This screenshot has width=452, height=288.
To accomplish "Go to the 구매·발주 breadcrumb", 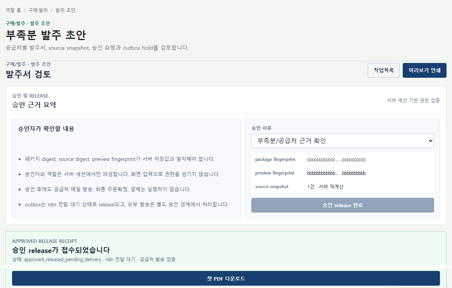I will click(x=38, y=10).
